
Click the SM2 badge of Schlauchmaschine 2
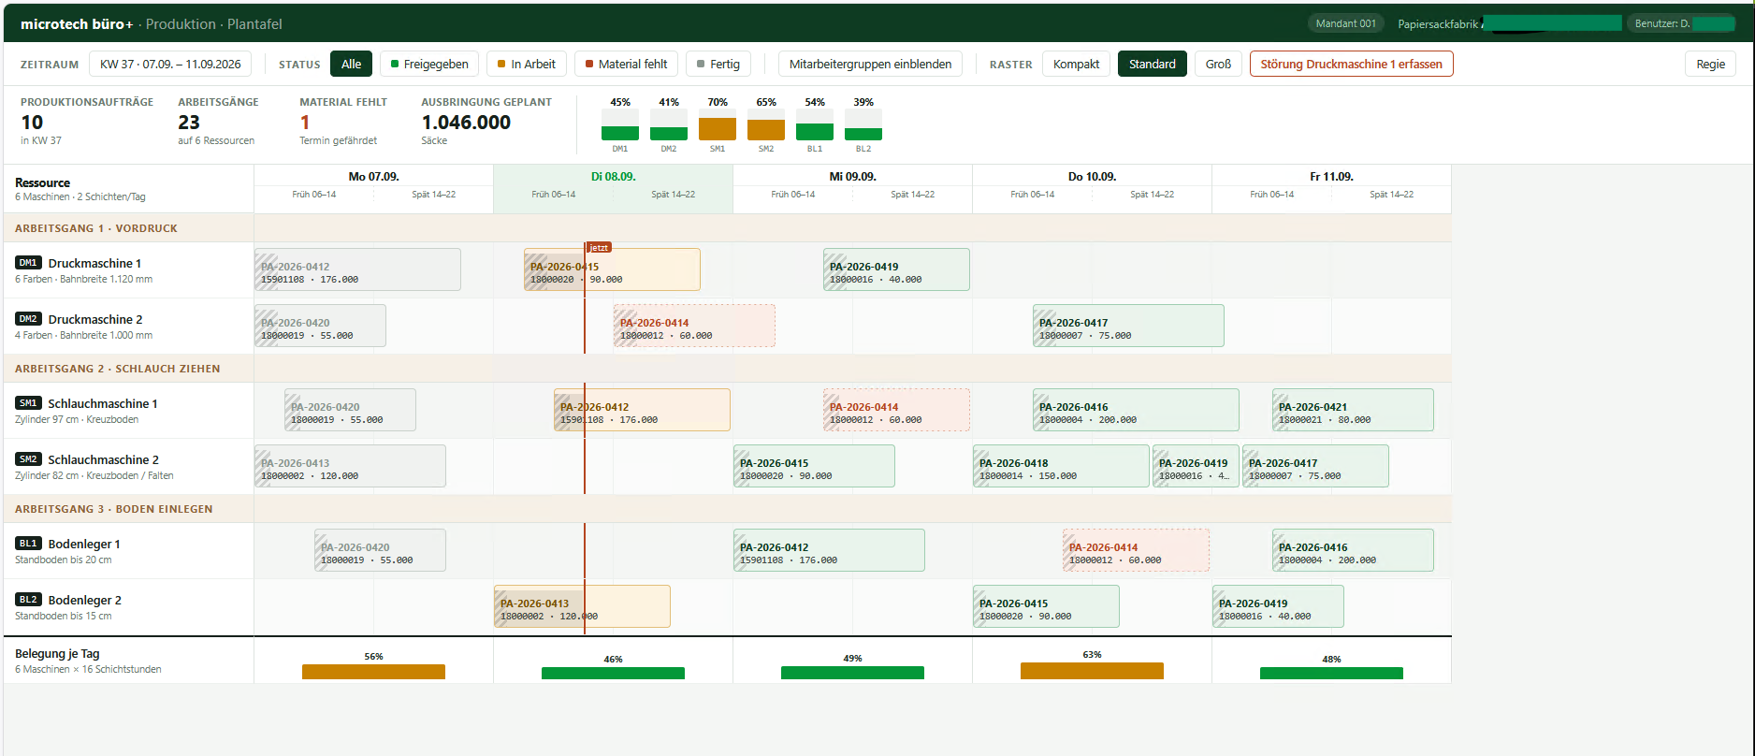pos(28,459)
